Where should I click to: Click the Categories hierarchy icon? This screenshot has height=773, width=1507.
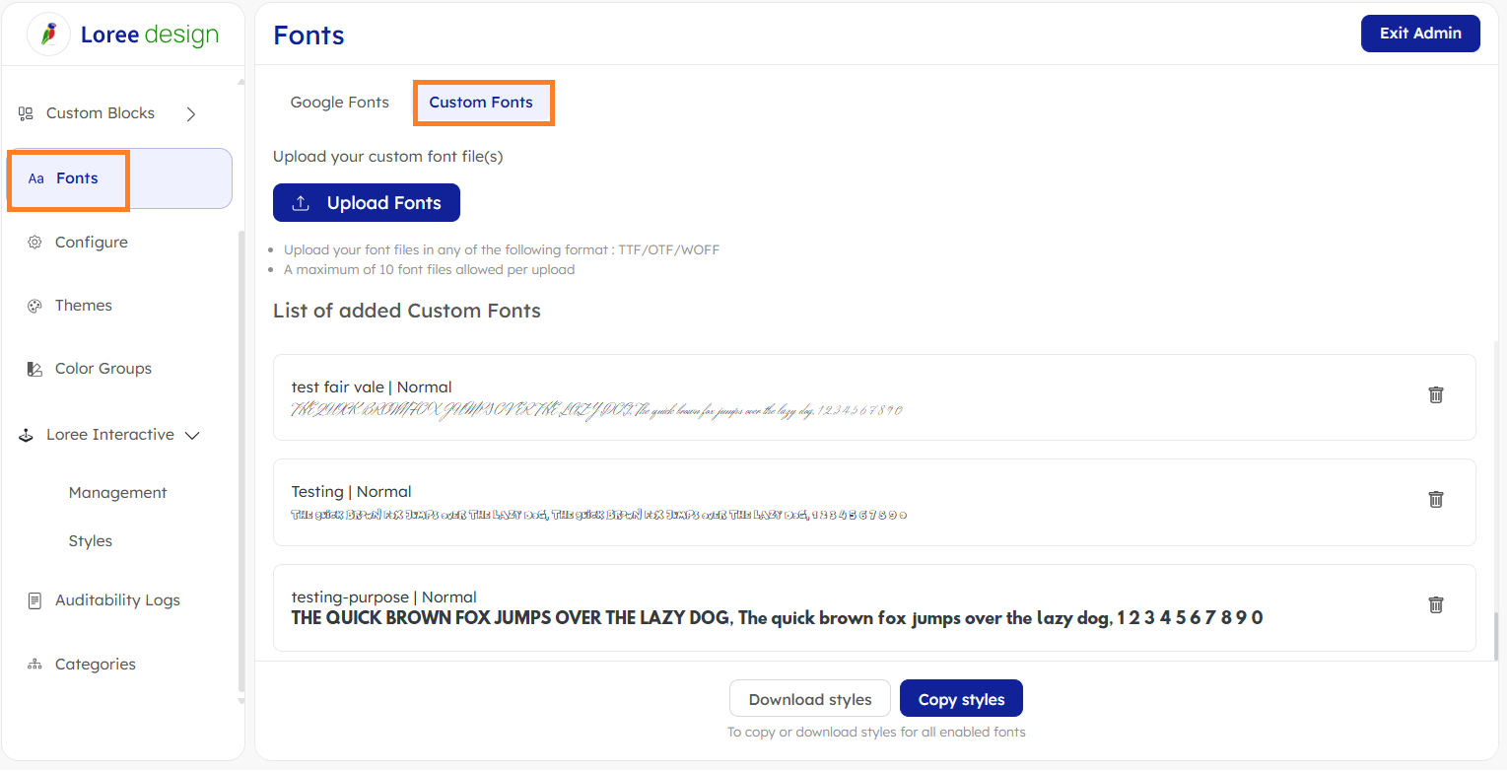pos(34,665)
